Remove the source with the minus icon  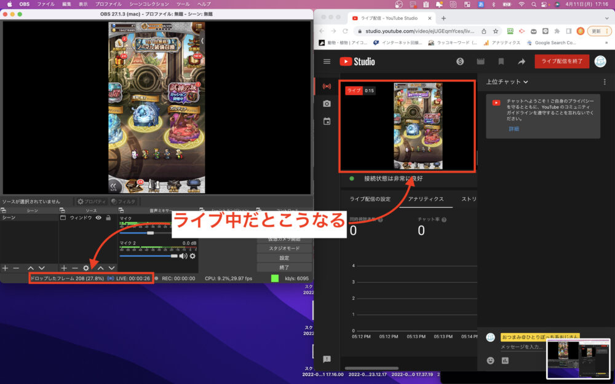(75, 268)
